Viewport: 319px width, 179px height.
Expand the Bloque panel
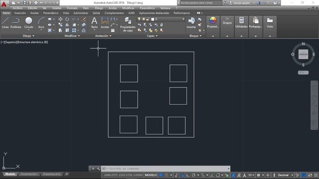(x=195, y=36)
